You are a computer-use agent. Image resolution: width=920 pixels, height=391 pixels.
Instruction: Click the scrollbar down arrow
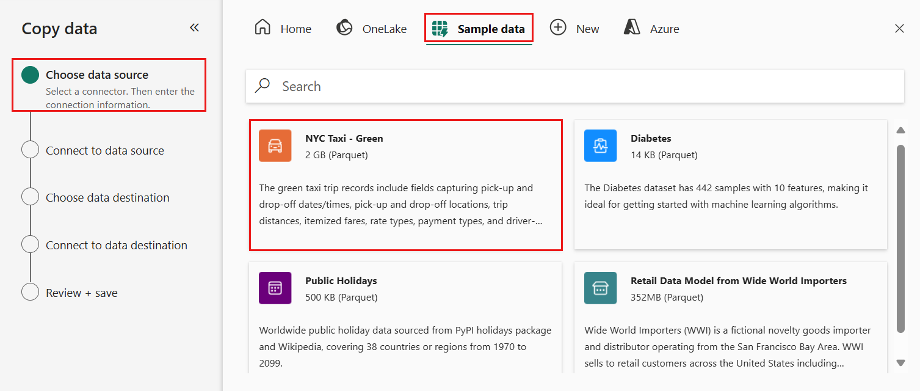coord(900,363)
